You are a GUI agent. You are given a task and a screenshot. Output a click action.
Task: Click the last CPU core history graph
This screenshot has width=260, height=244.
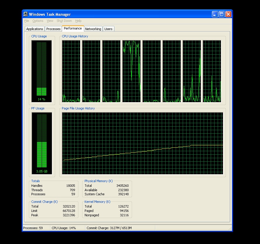[x=212, y=71]
